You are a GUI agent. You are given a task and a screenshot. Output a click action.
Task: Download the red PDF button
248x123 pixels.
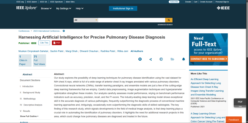pyautogui.click(x=57, y=43)
